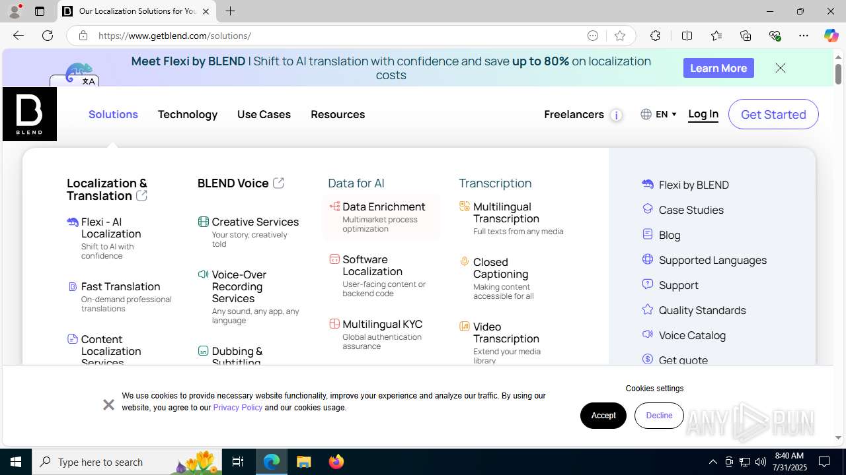Click the Quality Standards star icon
The height and width of the screenshot is (475, 846).
coord(648,309)
